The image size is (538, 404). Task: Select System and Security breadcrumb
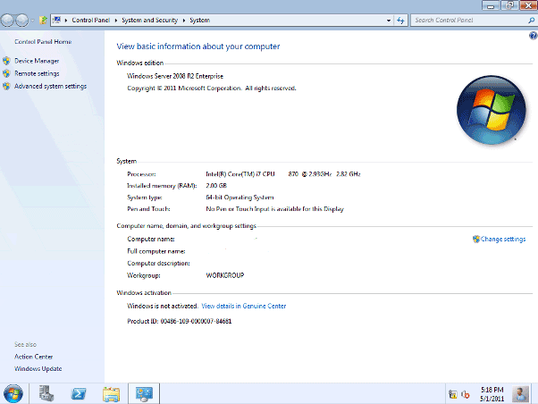[149, 21]
